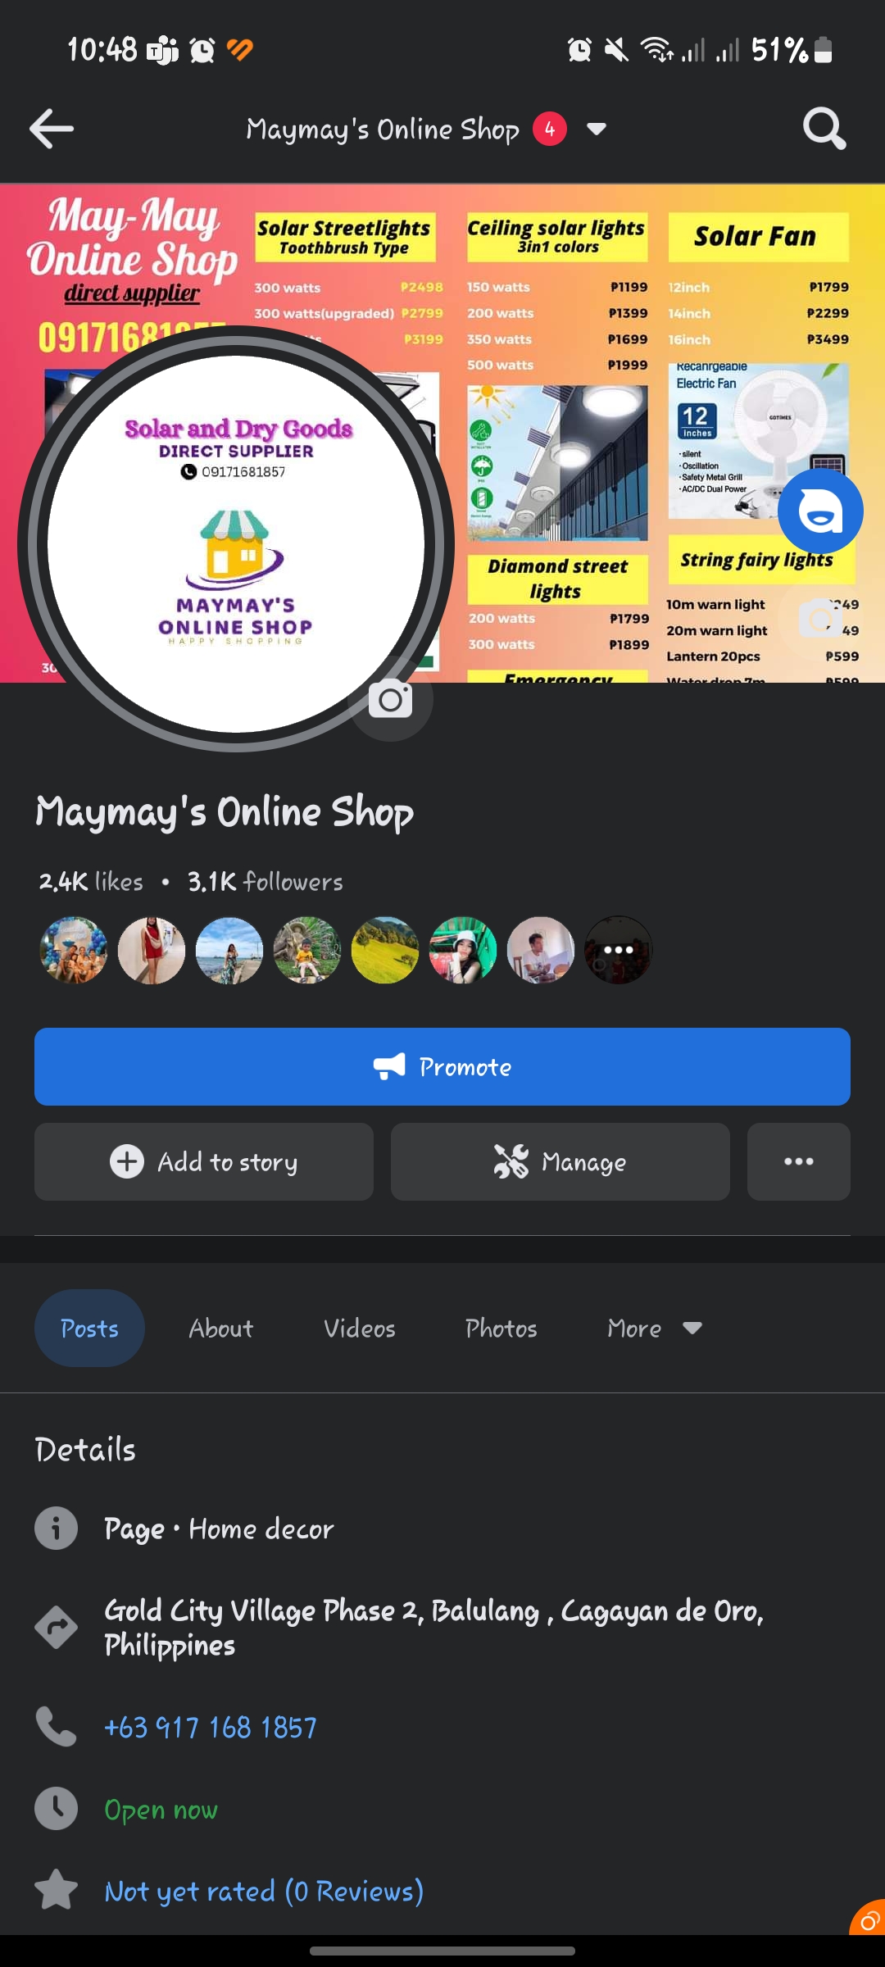Tap the star rating icon
This screenshot has height=1967, width=885.
click(x=57, y=1890)
